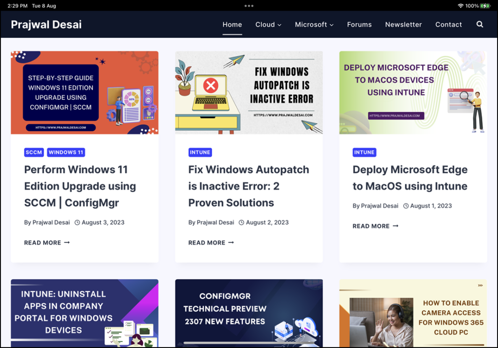Open ConfigMgr Technical Preview 2307 thumbnail
Screen dimensions: 498x348
(249, 313)
